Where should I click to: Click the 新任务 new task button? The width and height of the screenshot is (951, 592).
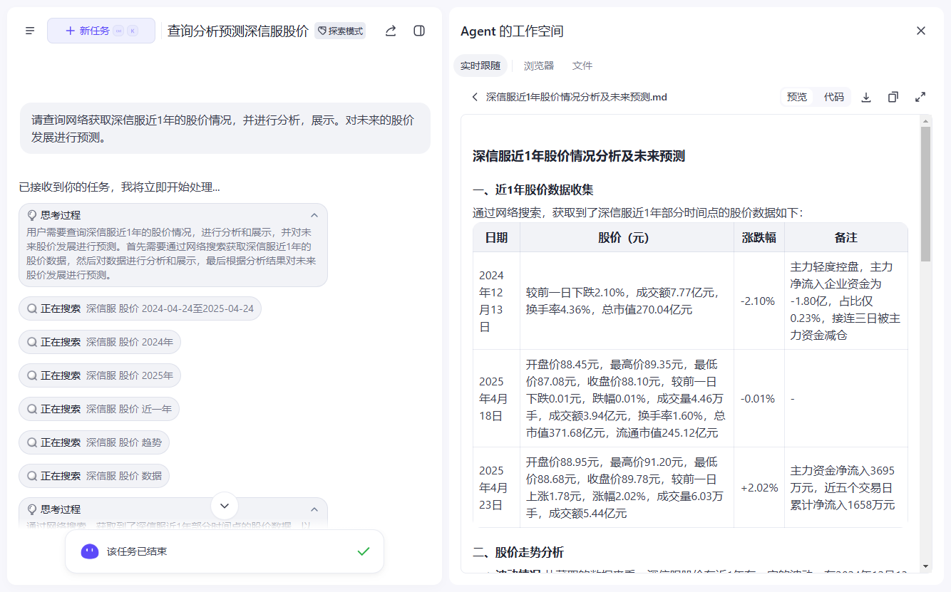[x=101, y=31]
